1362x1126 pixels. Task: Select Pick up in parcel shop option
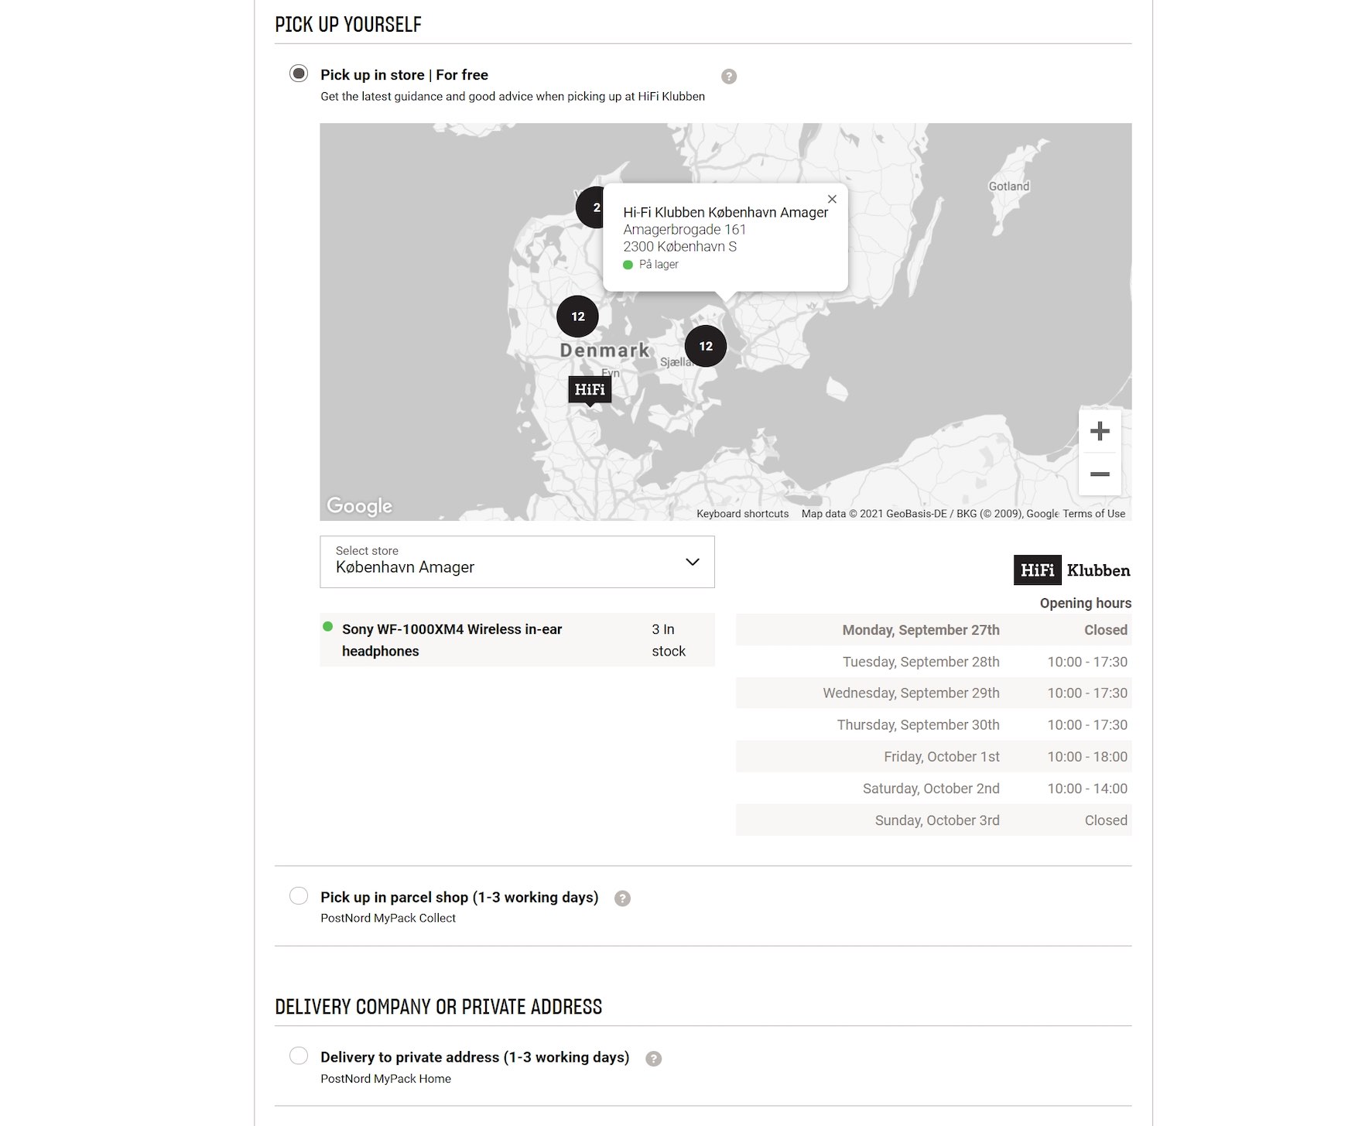point(299,896)
